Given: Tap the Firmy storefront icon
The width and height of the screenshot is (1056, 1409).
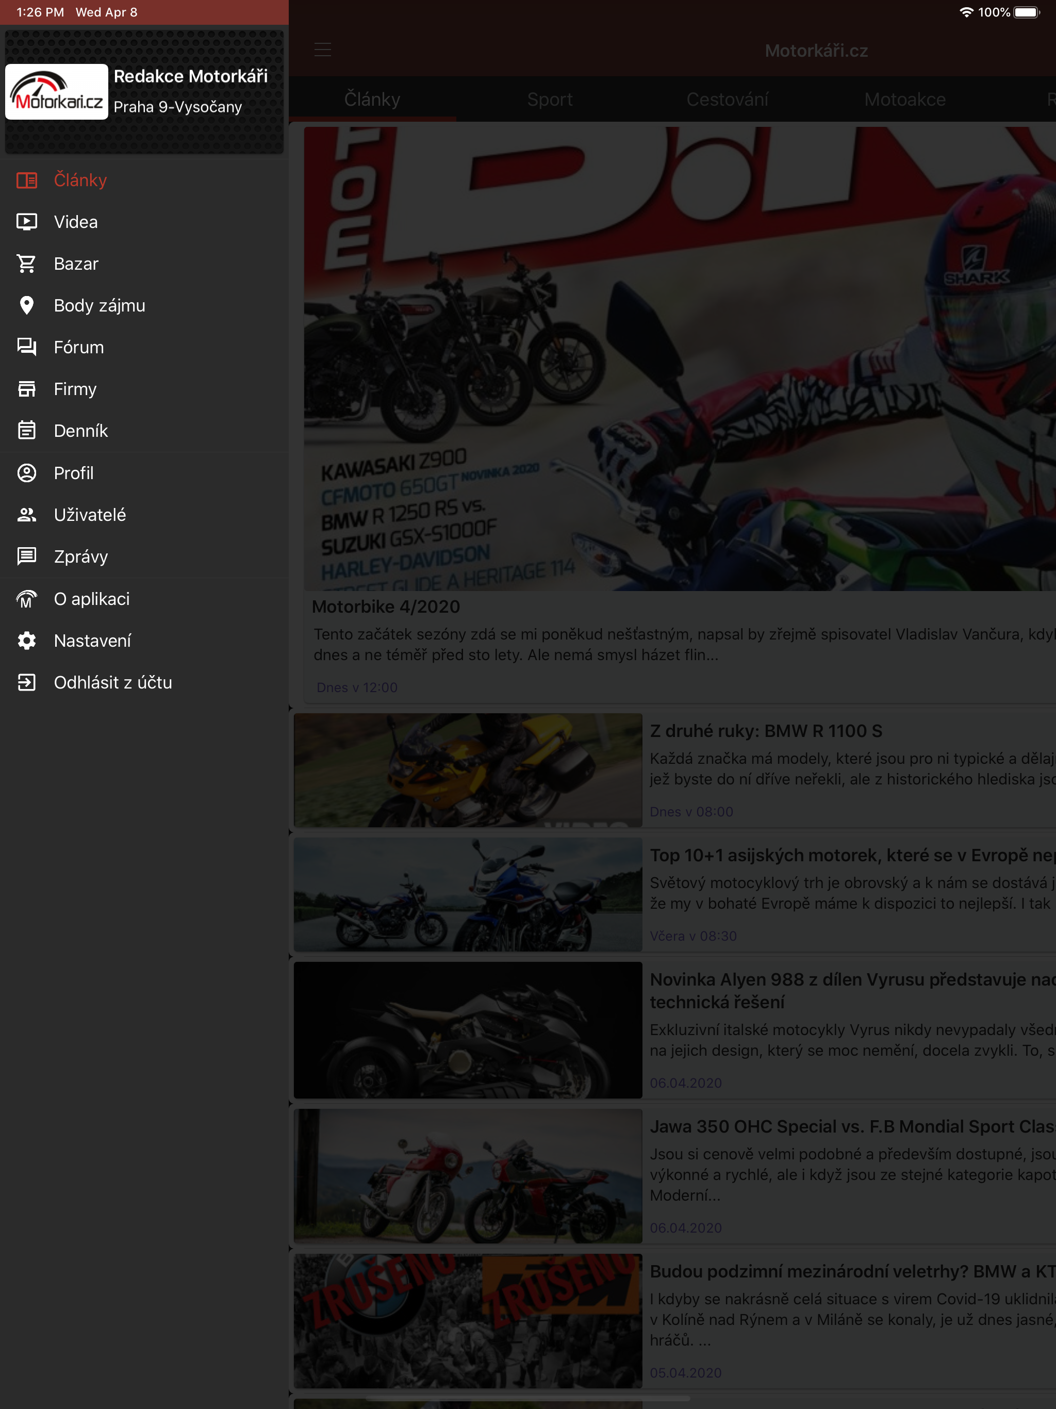Looking at the screenshot, I should (26, 389).
